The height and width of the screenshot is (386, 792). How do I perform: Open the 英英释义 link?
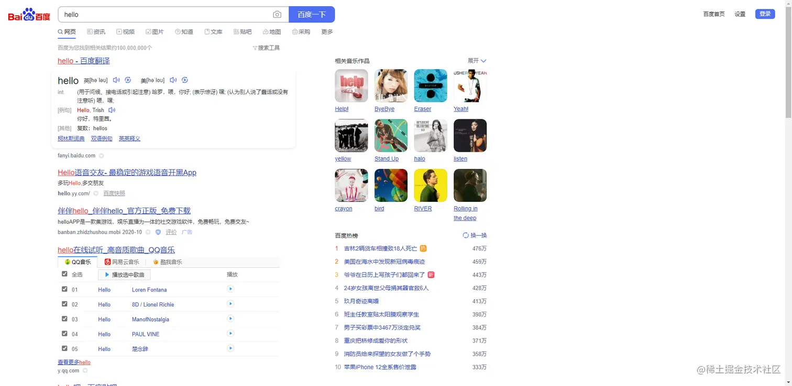click(129, 139)
